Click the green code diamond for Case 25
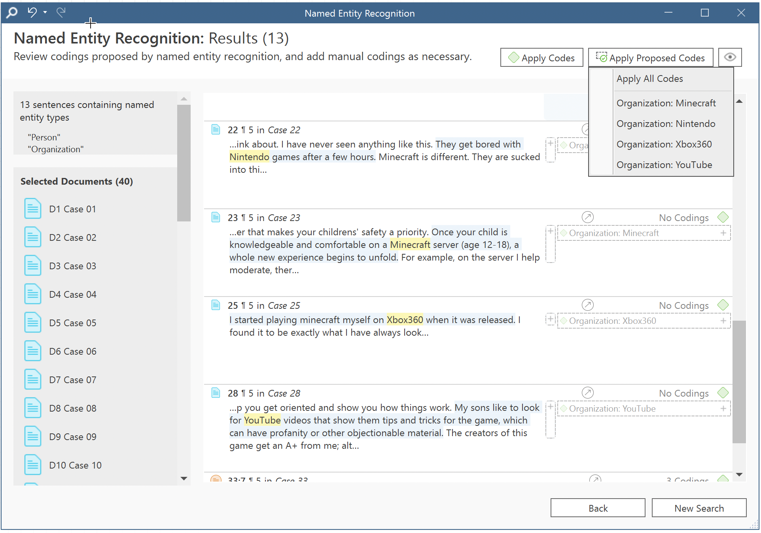Viewport: 761px width, 533px height. pyautogui.click(x=723, y=305)
